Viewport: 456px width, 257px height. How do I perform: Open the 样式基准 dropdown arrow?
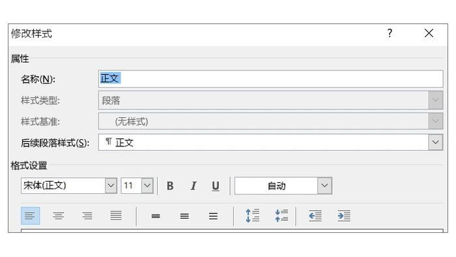pos(435,121)
